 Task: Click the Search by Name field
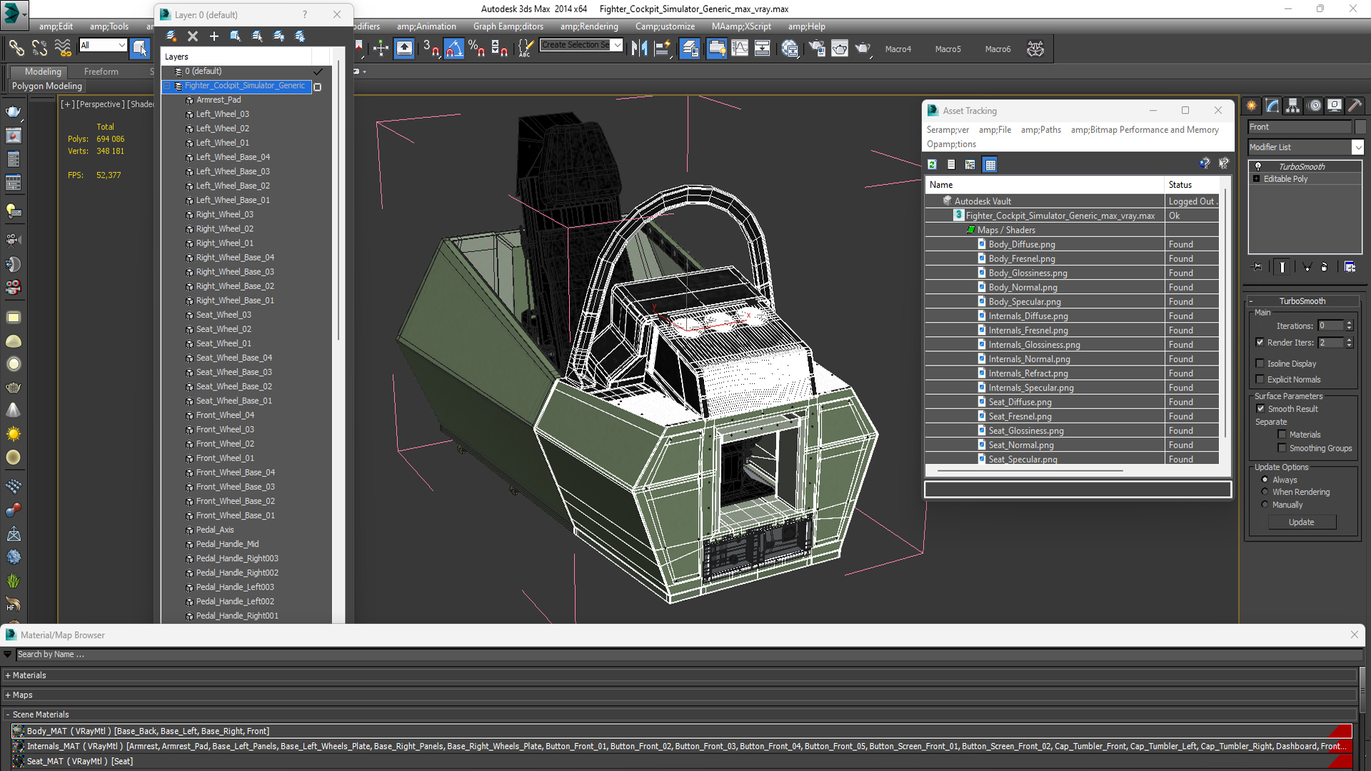coord(688,655)
